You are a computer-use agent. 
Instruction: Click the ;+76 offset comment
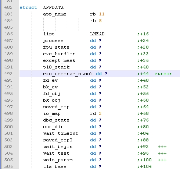click(143, 120)
